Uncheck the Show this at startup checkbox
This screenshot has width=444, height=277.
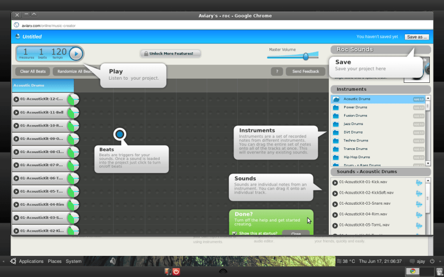[235, 233]
